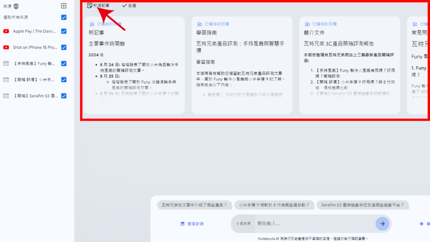Click the 5 個來源 indicator

[244, 224]
